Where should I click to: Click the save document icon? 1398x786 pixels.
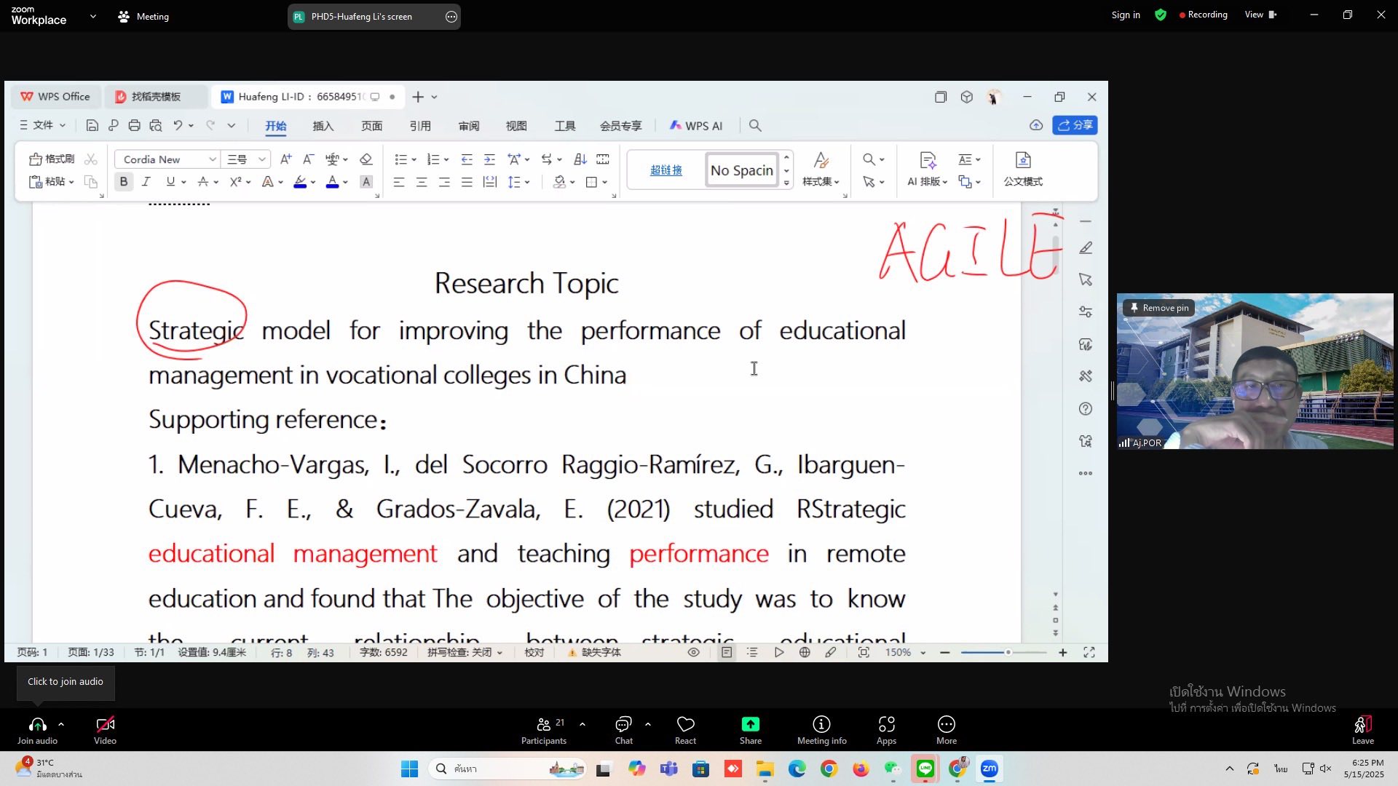tap(92, 125)
